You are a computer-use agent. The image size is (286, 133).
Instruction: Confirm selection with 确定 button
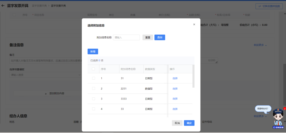pos(189,123)
